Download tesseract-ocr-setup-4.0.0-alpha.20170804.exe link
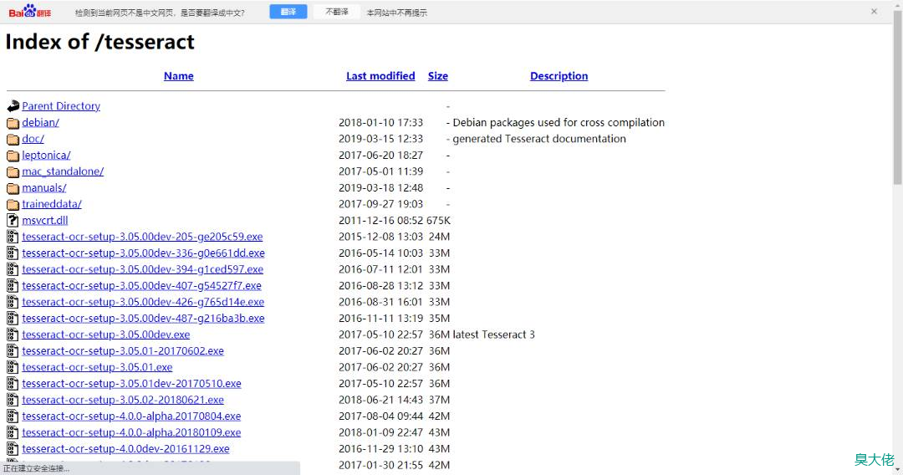This screenshot has height=475, width=903. pos(131,416)
